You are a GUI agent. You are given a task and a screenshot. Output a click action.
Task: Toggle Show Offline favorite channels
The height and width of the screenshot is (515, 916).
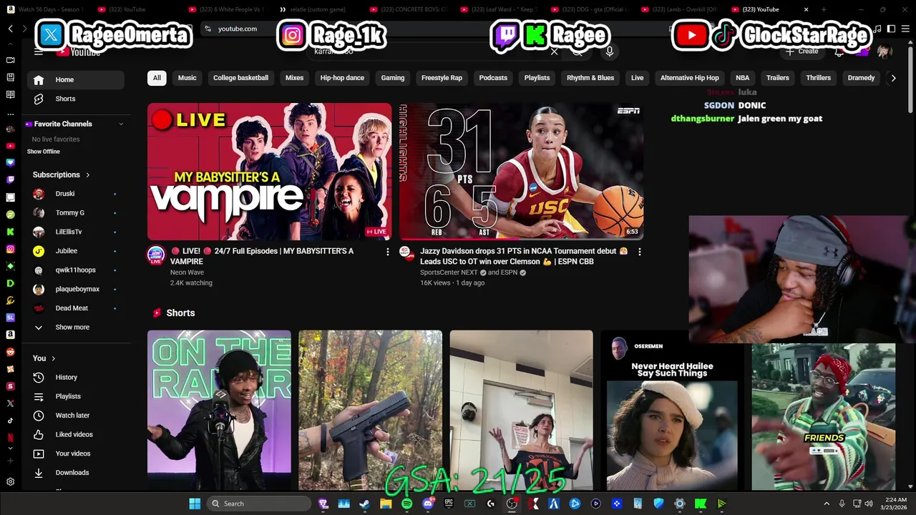click(44, 152)
